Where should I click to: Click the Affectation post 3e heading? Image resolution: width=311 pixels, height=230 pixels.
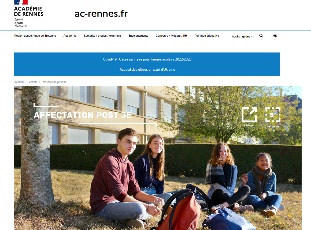pyautogui.click(x=83, y=115)
